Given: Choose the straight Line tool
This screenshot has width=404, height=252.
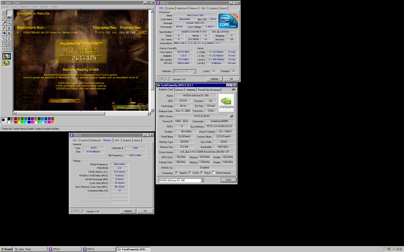Looking at the screenshot, I should pyautogui.click(x=4, y=39).
